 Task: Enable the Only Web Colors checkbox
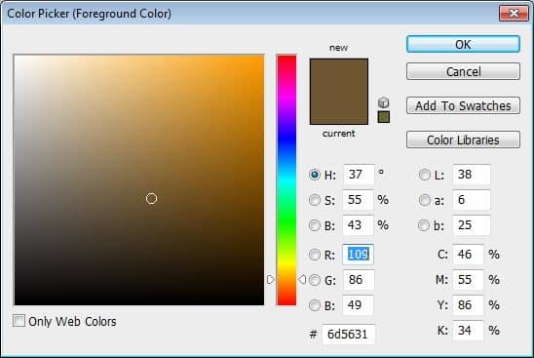(x=19, y=321)
